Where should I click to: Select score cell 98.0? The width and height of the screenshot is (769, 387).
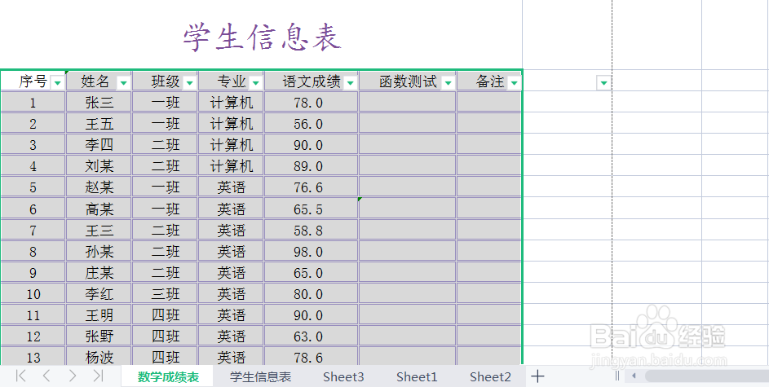[311, 251]
